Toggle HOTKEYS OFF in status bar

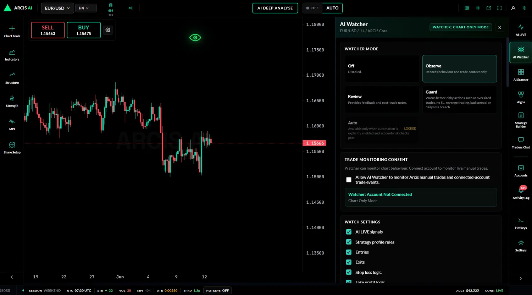point(217,290)
